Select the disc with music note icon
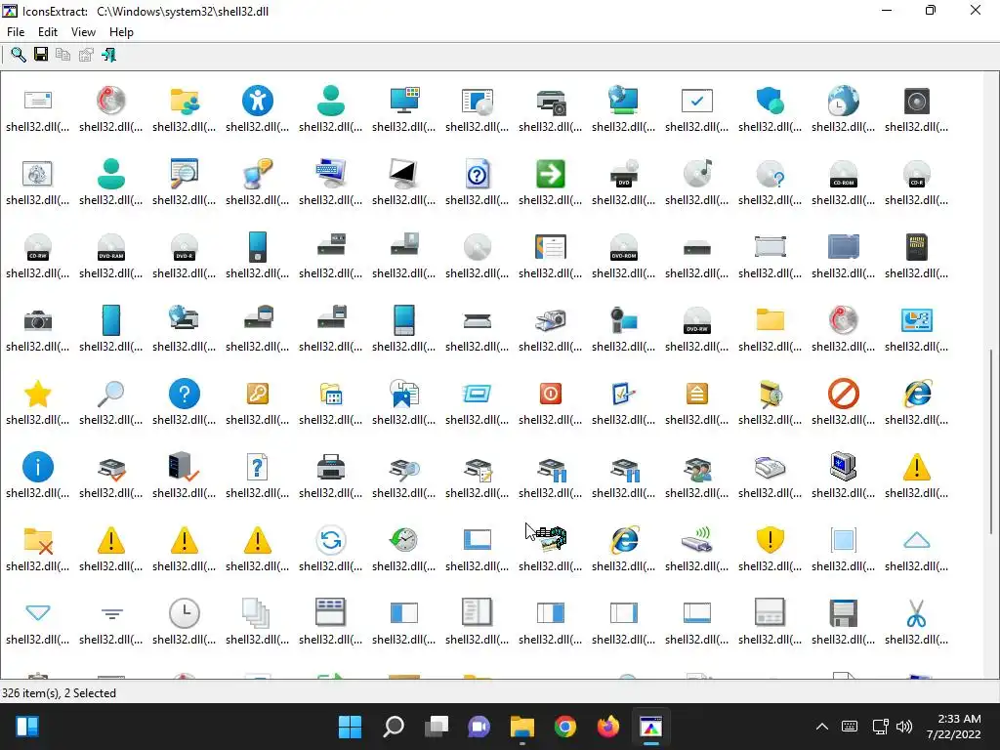This screenshot has width=1000, height=750. pos(697,174)
